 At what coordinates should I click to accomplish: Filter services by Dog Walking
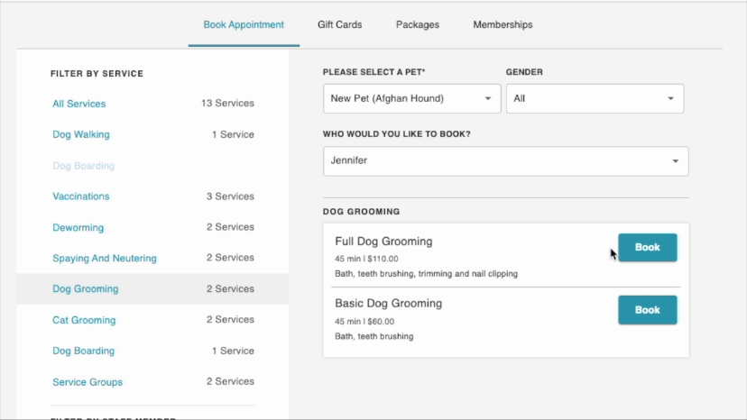tap(81, 134)
